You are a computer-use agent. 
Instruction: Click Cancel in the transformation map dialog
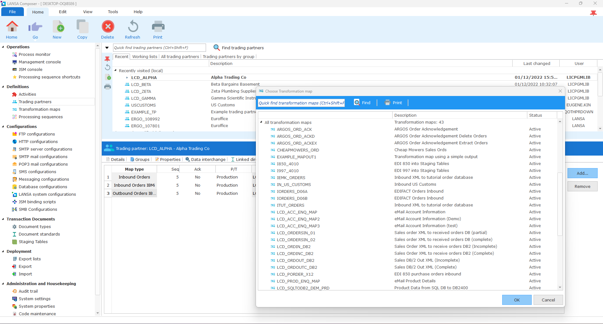(548, 300)
